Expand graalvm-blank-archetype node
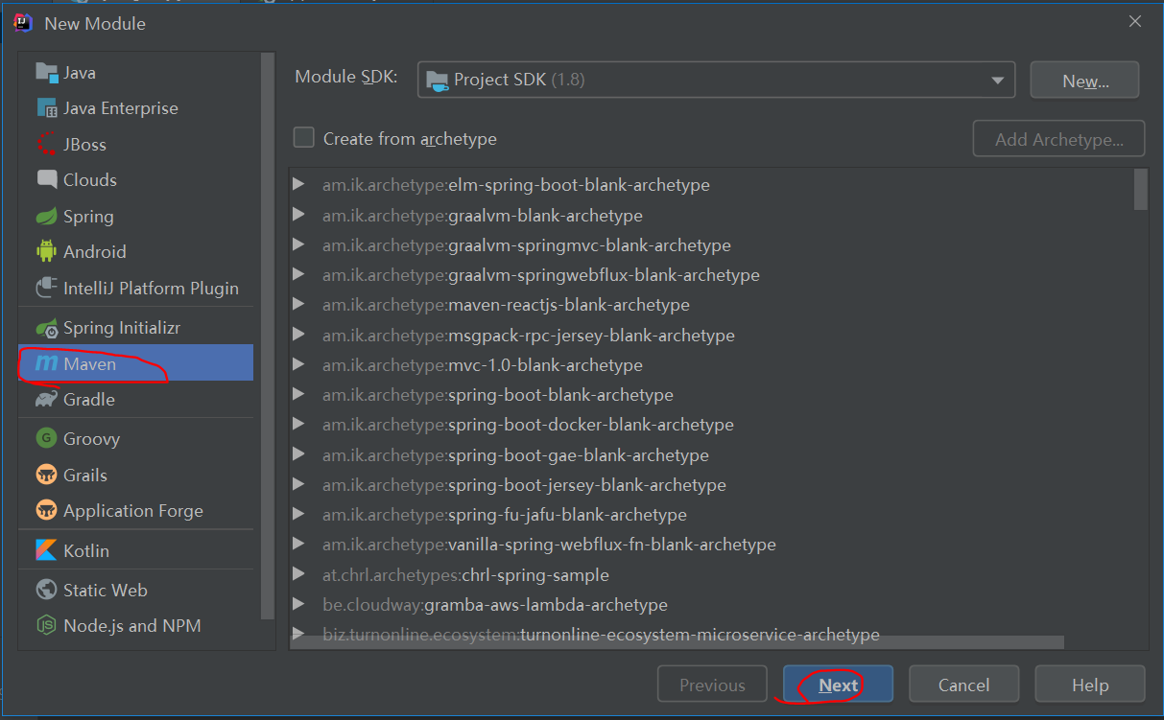The width and height of the screenshot is (1164, 720). [299, 215]
